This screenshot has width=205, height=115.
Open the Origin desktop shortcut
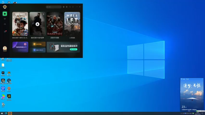tap(9, 89)
